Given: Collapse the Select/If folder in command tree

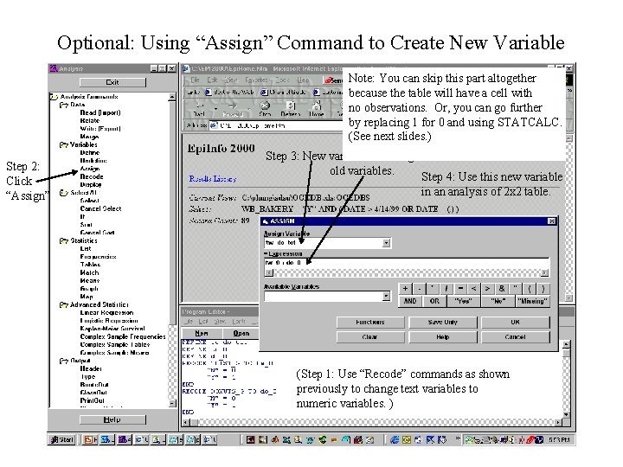Looking at the screenshot, I should click(63, 193).
